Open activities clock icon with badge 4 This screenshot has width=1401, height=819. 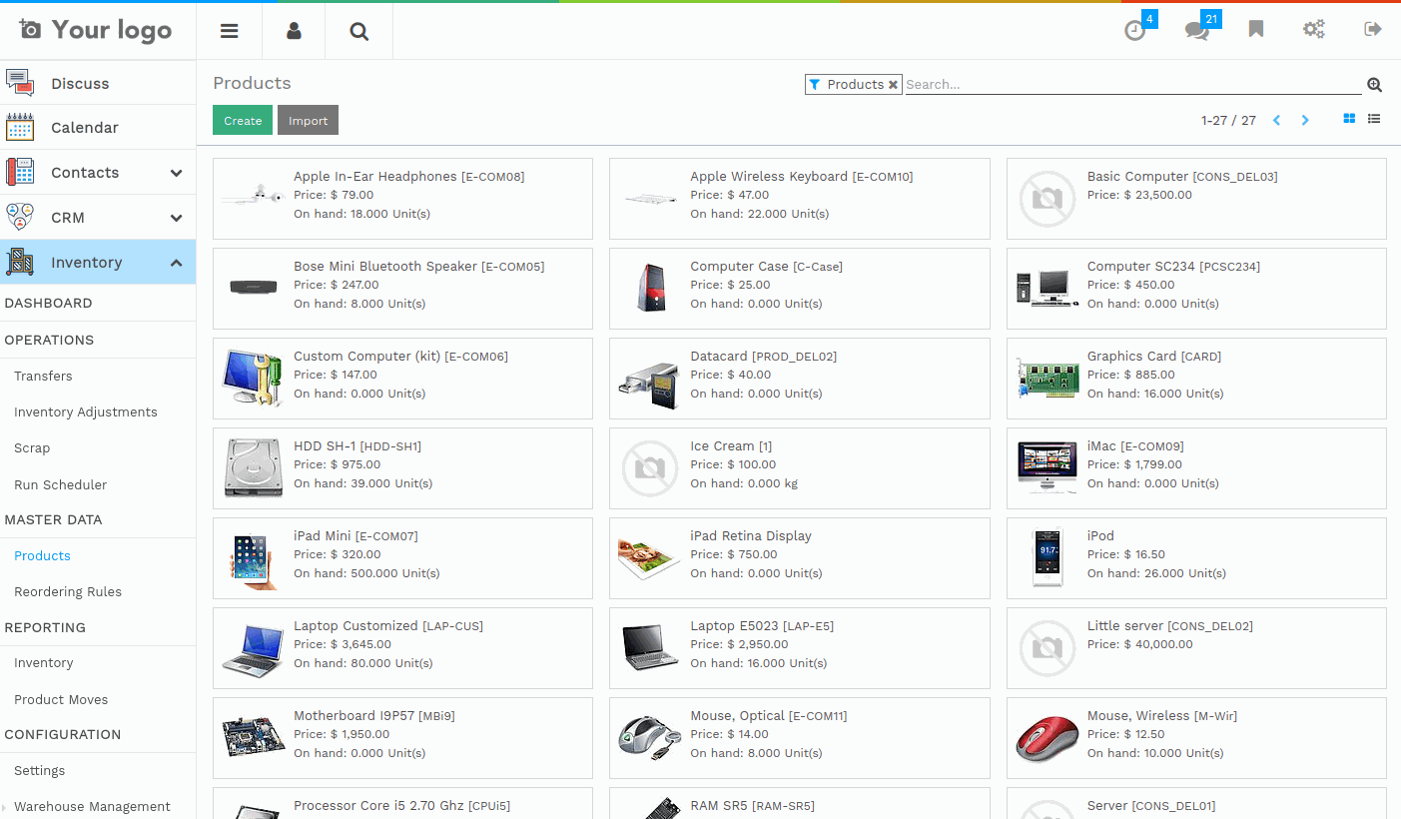(x=1134, y=31)
